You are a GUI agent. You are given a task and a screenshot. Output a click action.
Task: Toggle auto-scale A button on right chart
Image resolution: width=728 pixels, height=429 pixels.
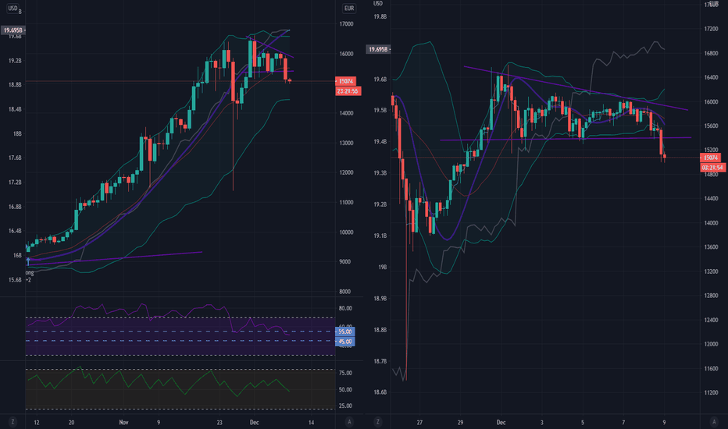pos(714,422)
